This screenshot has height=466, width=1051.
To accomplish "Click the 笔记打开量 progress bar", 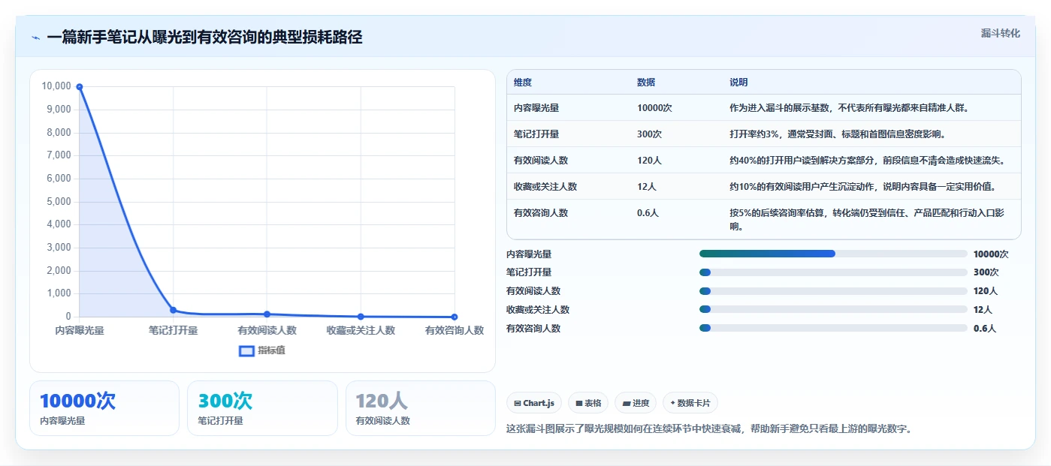I will [833, 272].
